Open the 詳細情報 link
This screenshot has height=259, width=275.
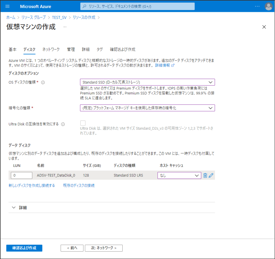tap(164, 65)
